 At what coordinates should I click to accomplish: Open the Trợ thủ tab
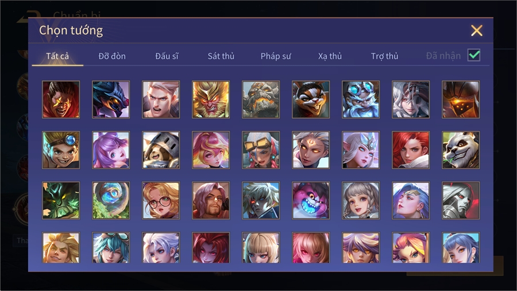coord(384,56)
